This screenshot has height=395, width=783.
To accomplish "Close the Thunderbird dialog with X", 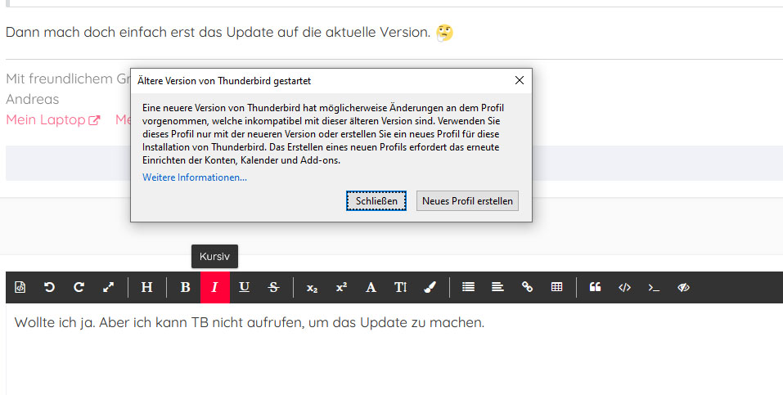I will click(520, 80).
